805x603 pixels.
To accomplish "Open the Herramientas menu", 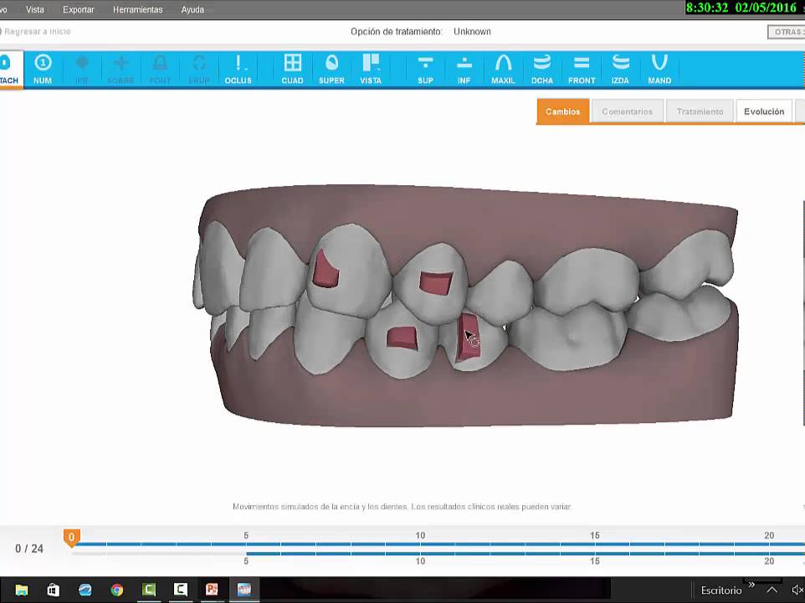I will [x=137, y=9].
